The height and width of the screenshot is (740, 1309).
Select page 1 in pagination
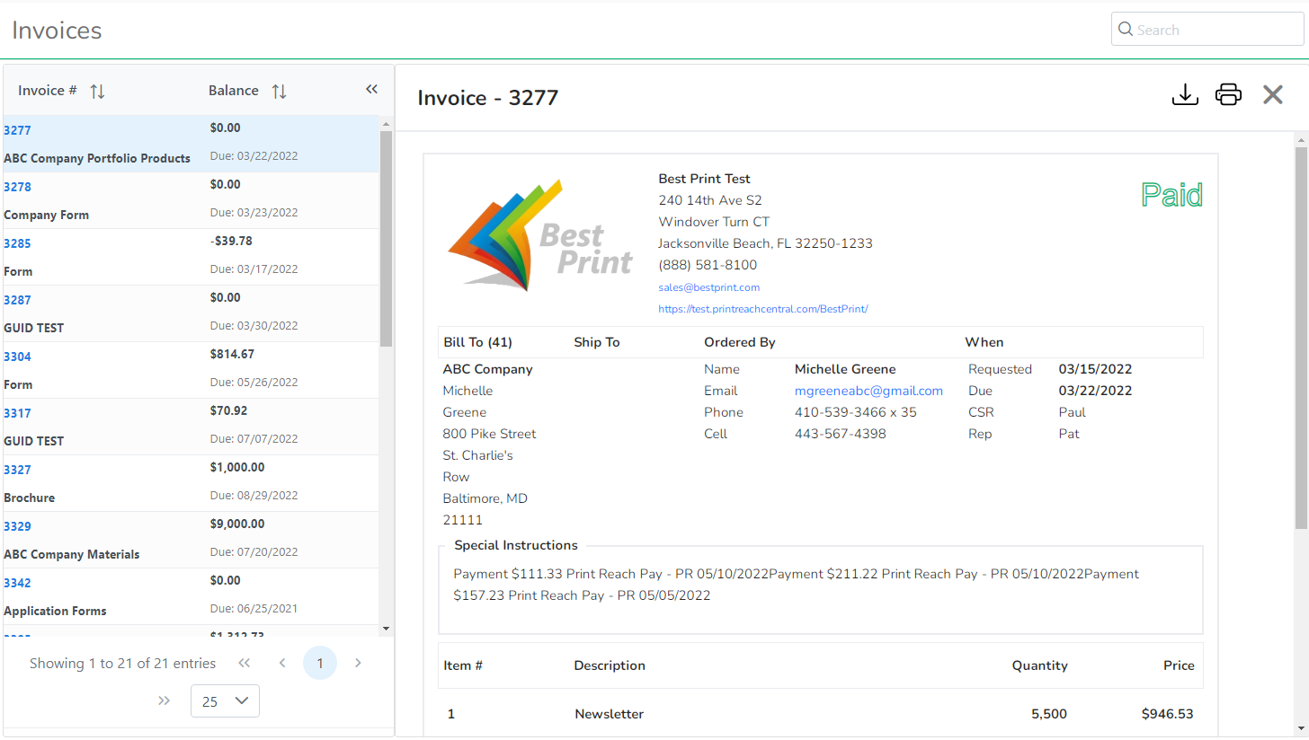tap(320, 664)
